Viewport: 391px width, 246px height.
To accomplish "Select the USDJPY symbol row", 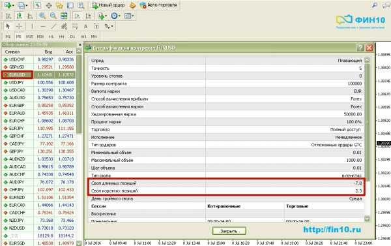I will click(x=38, y=82).
